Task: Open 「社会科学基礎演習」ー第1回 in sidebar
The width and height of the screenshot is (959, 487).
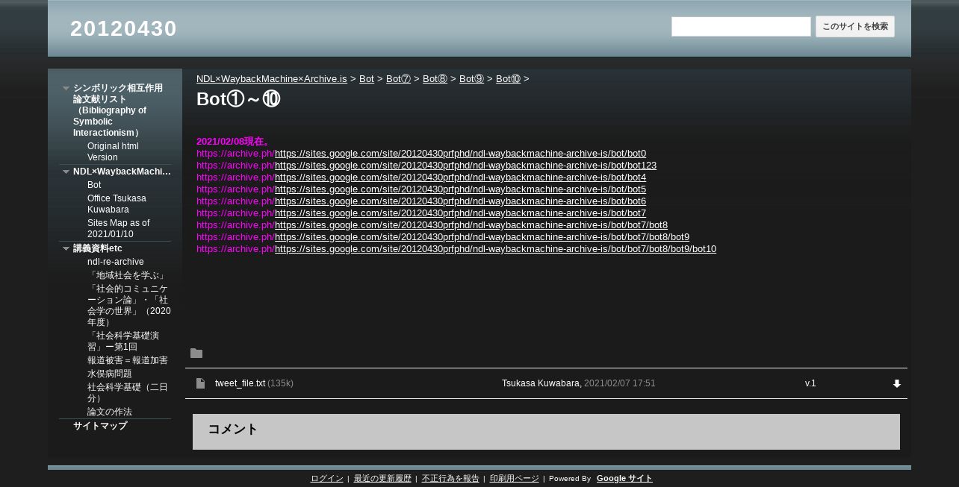Action: pyautogui.click(x=123, y=342)
